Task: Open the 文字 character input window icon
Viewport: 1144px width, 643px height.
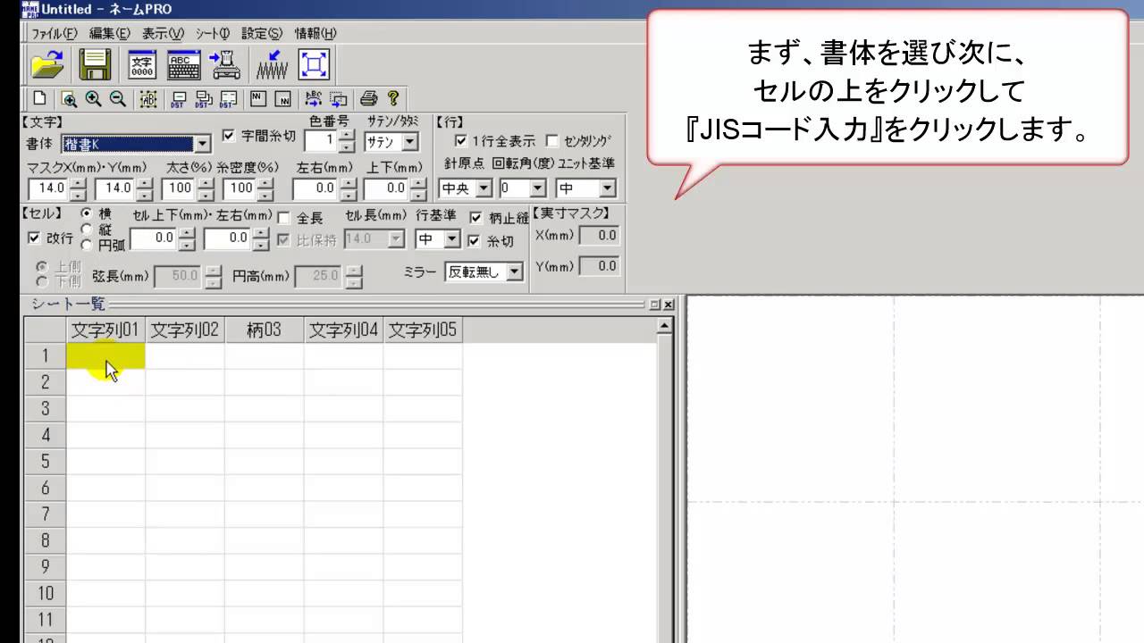Action: pyautogui.click(x=142, y=64)
